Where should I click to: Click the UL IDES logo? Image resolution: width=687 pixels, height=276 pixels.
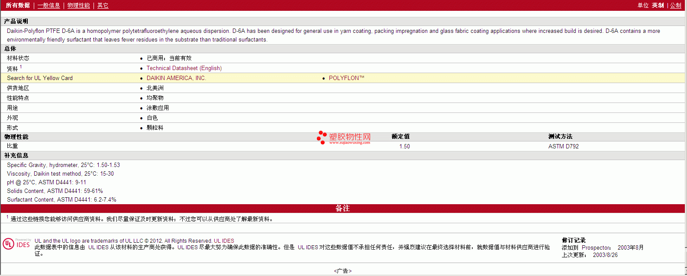pos(17,244)
